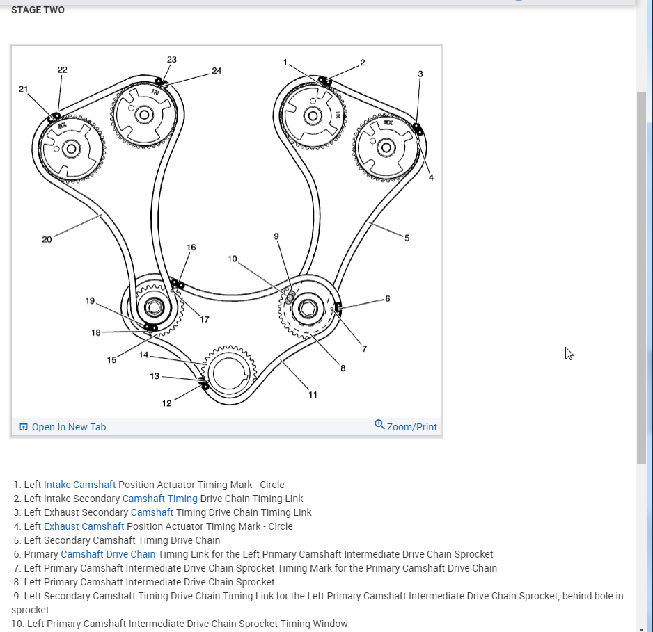653x632 pixels.
Task: Open the Camshaft Drive Chain link in item 6
Action: (x=108, y=554)
